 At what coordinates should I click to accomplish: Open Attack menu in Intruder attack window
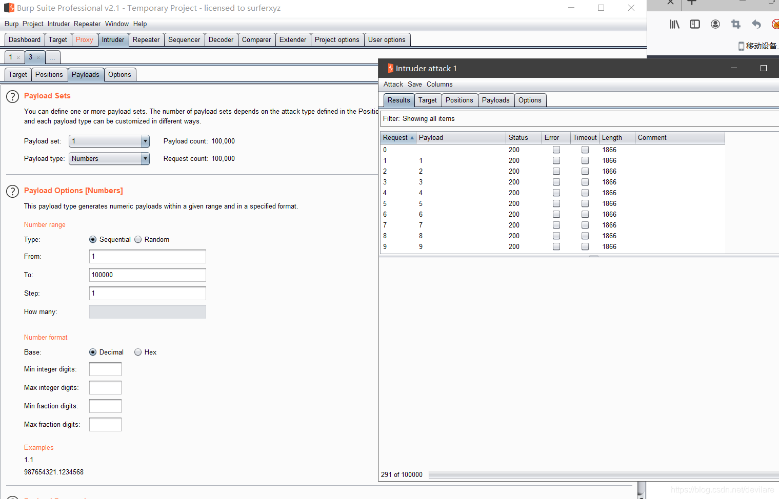point(393,85)
